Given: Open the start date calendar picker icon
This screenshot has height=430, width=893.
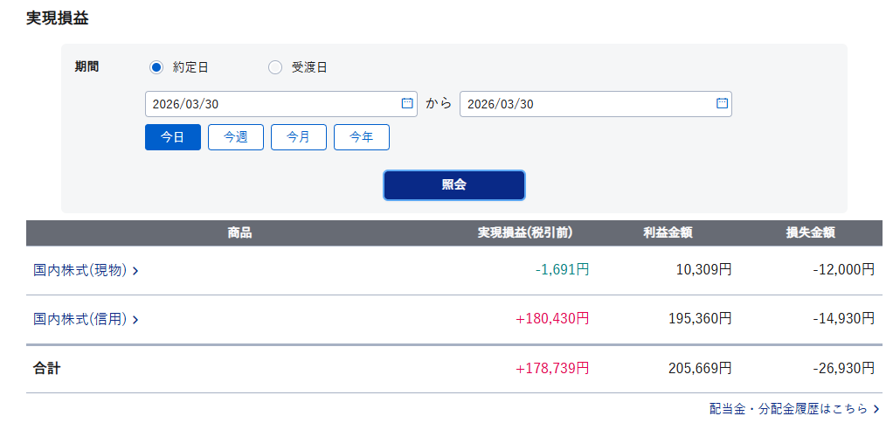Looking at the screenshot, I should pos(406,103).
